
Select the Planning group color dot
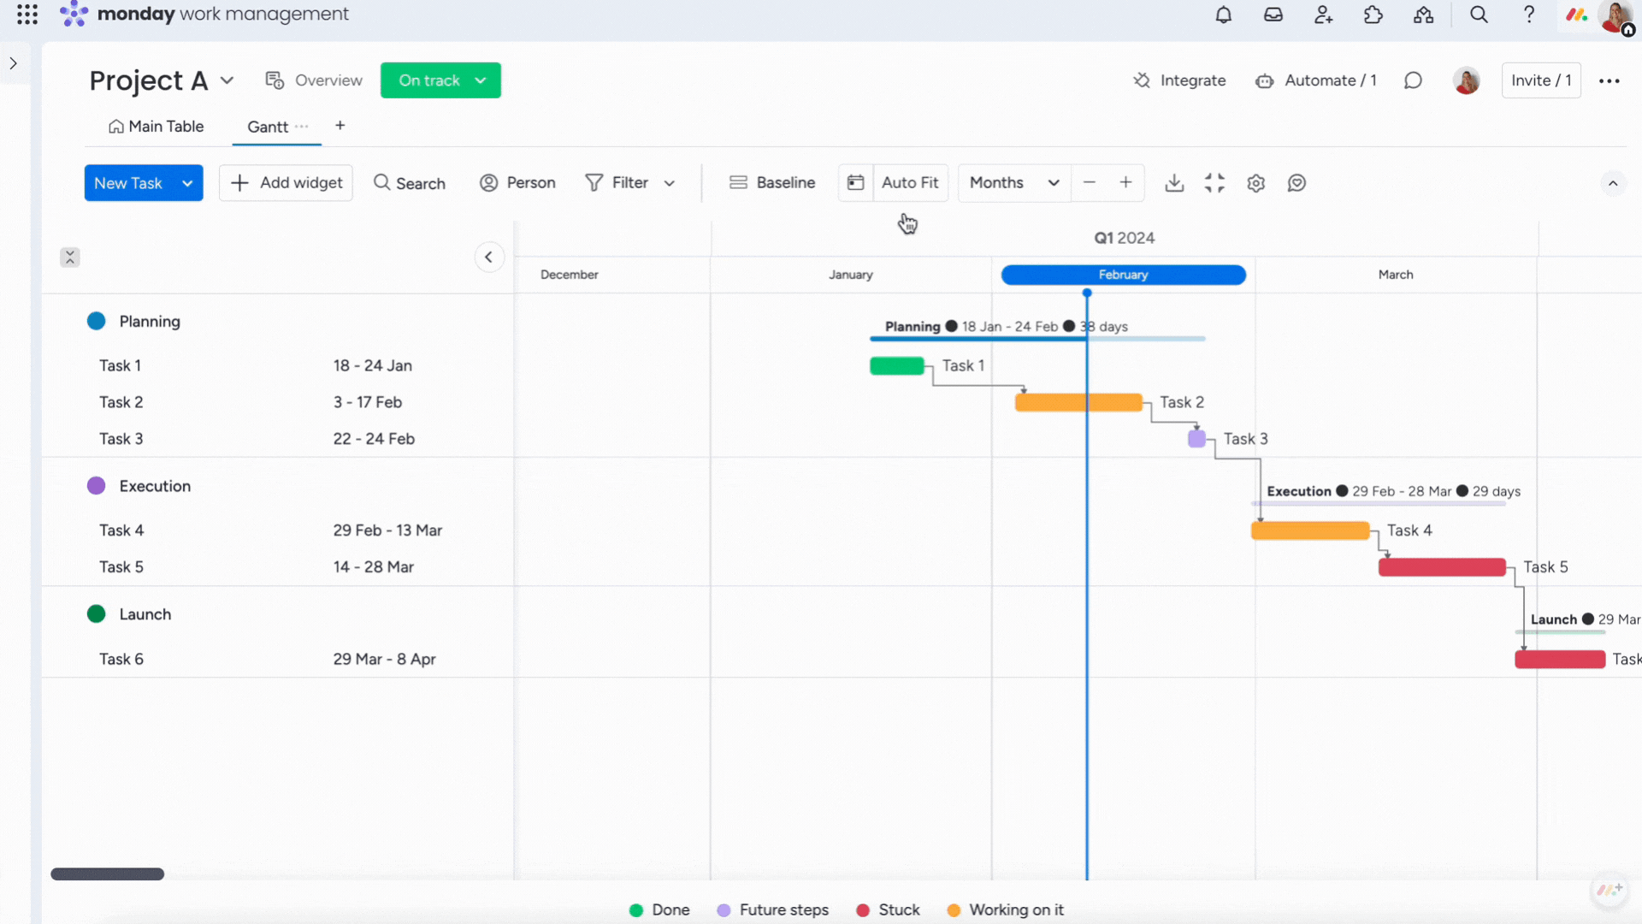97,321
